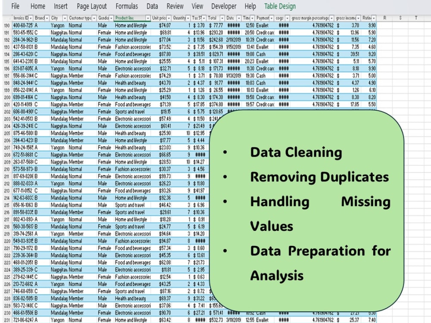Select row header 231
This screenshot has height=323, width=431.
pos(7,320)
